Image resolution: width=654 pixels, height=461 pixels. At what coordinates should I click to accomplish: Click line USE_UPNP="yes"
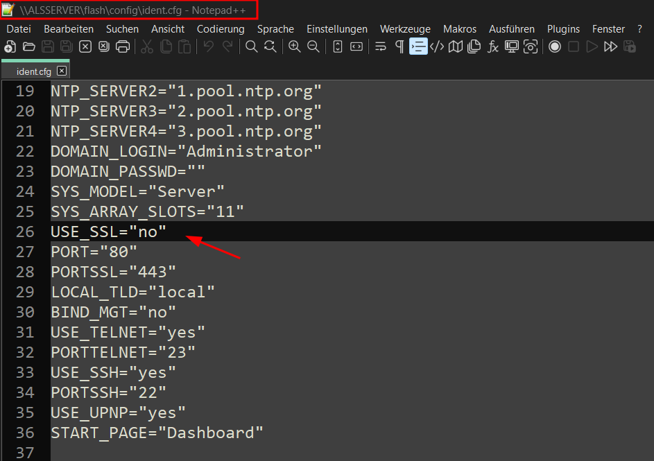click(x=119, y=412)
